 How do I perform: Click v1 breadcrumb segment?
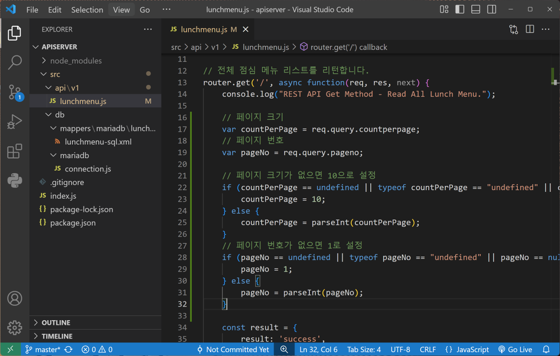[215, 47]
